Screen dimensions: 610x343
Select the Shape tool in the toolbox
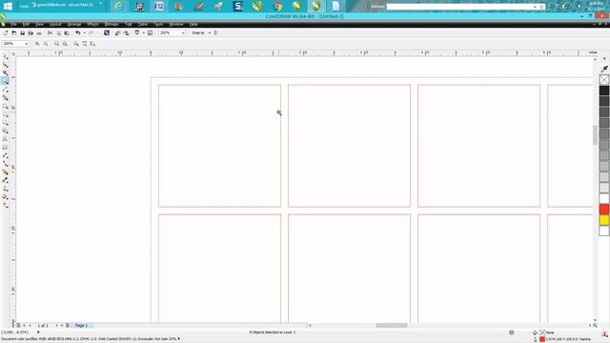pyautogui.click(x=5, y=65)
